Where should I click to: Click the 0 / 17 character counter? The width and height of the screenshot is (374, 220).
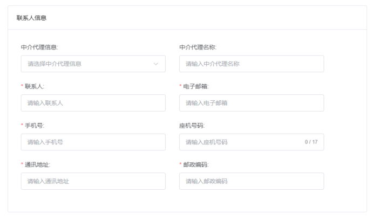click(311, 142)
